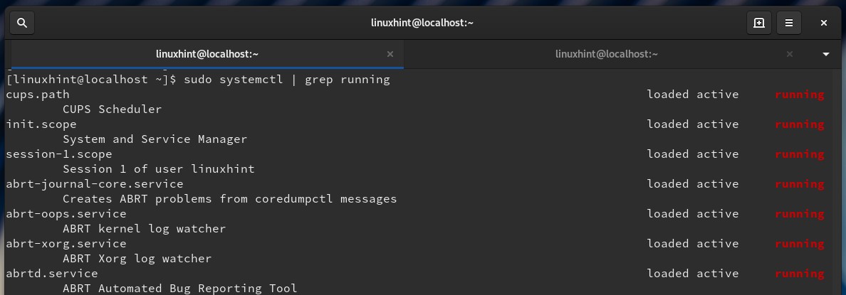The height and width of the screenshot is (295, 846).
Task: Click the abrtd.service entry
Action: [x=52, y=274]
